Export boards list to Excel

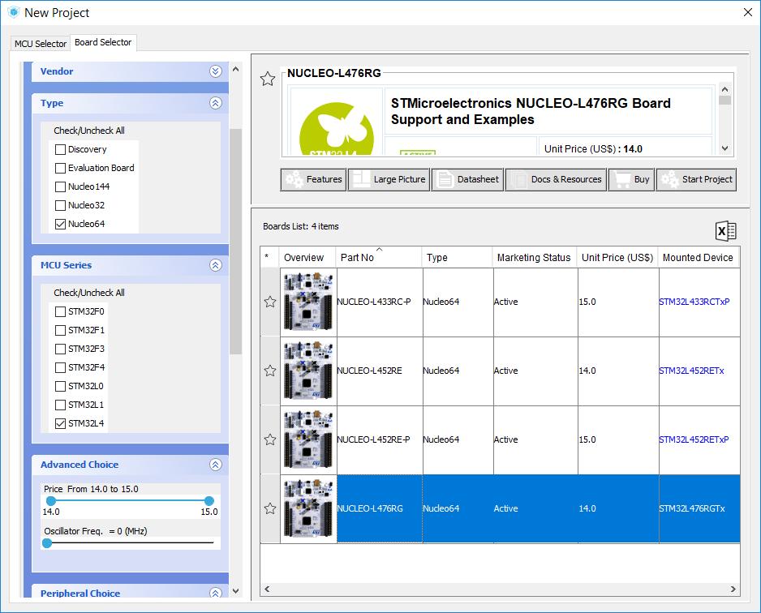click(725, 231)
